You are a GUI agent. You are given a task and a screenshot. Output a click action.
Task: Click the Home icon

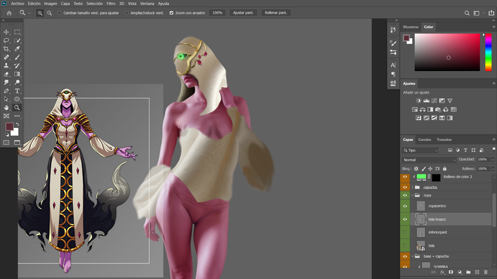[9, 13]
